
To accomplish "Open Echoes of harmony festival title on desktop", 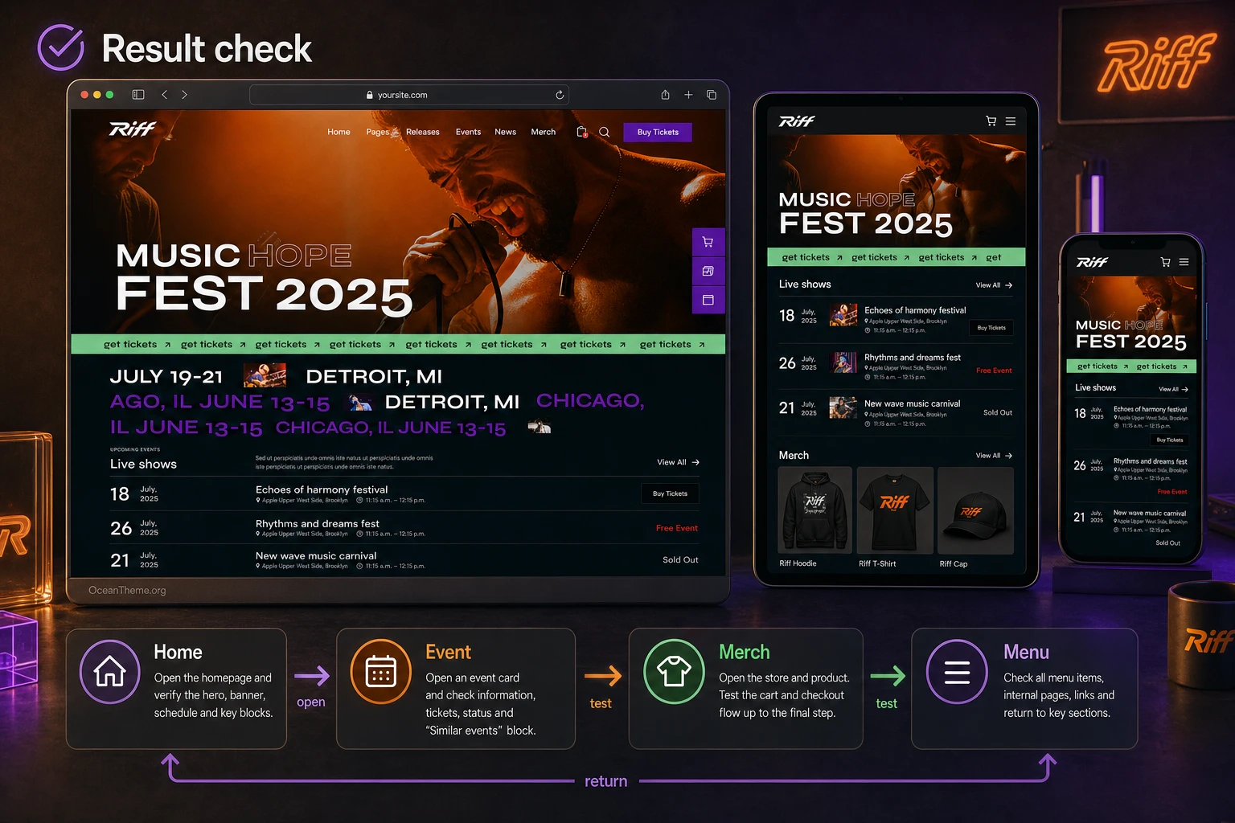I will coord(322,489).
